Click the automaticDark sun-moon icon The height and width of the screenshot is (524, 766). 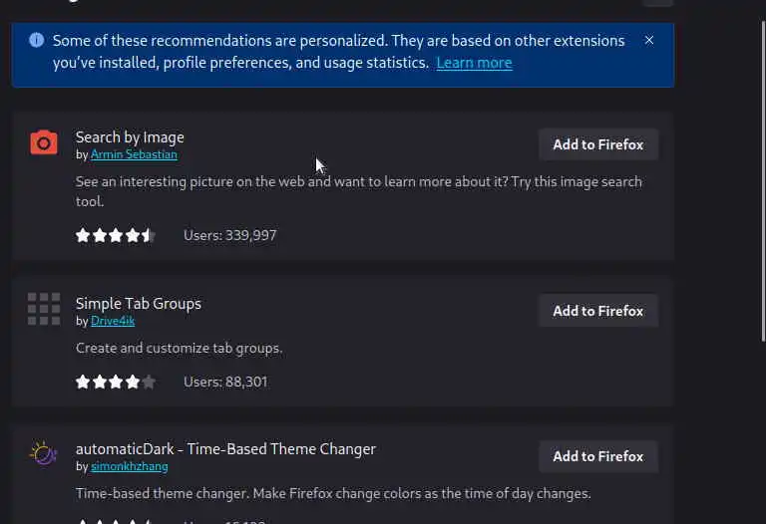[44, 453]
